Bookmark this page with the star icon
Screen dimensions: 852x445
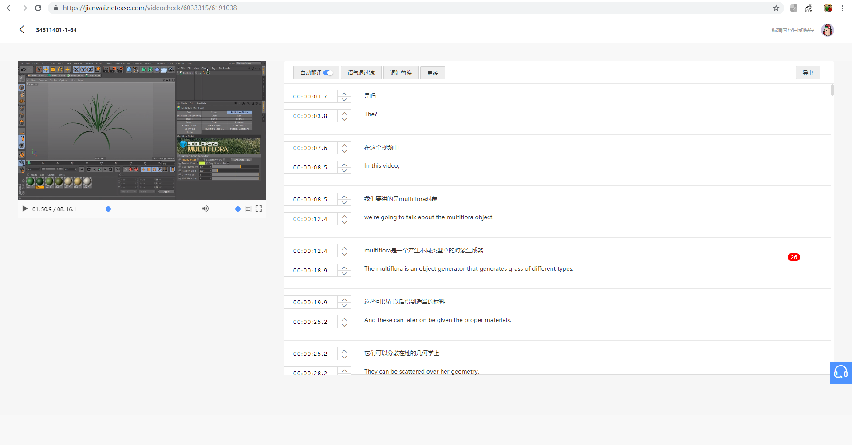[776, 8]
